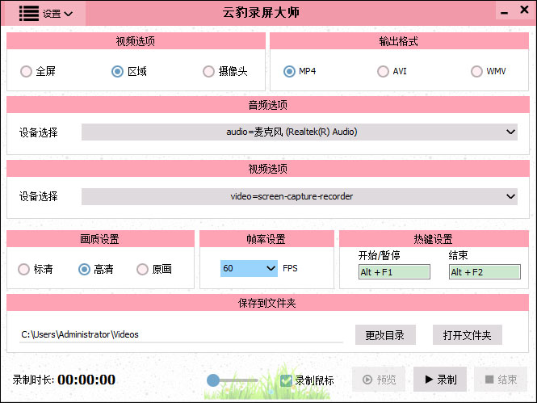
Task: Select 全屏 recording mode
Action: [38, 71]
